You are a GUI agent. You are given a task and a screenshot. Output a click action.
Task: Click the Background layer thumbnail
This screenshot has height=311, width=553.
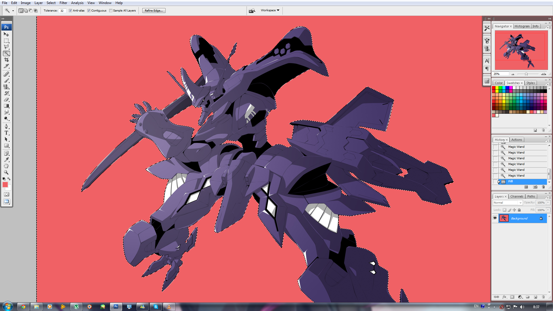click(x=504, y=218)
